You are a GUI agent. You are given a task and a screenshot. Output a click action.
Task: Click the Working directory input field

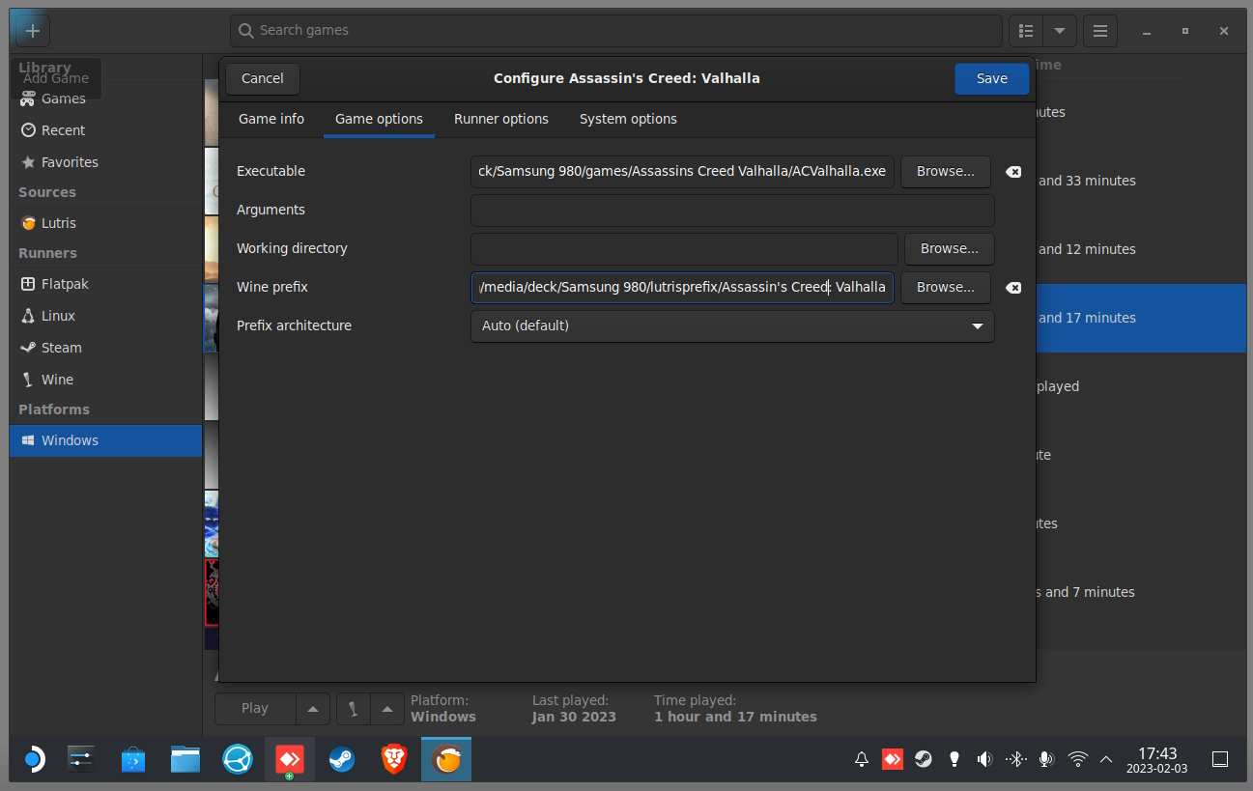pyautogui.click(x=684, y=249)
